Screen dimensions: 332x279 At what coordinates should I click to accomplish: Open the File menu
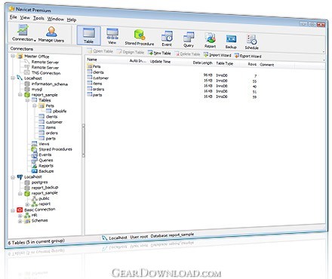13,17
